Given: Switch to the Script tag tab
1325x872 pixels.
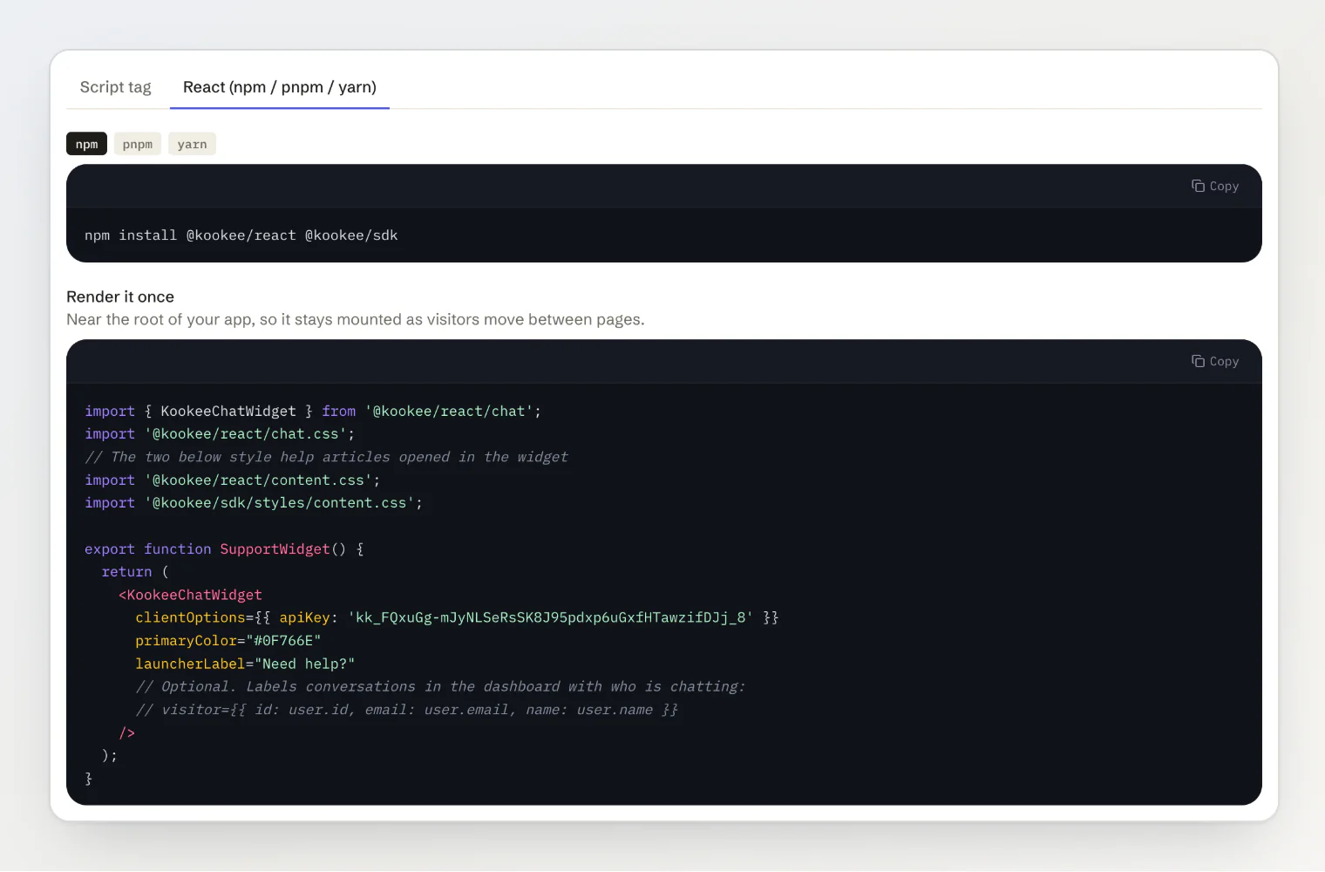Looking at the screenshot, I should 115,87.
